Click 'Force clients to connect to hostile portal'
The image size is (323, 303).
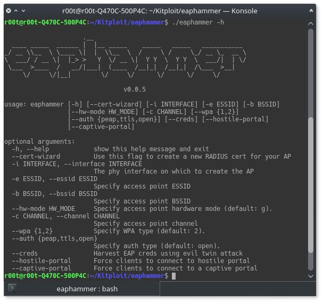coord(172,260)
